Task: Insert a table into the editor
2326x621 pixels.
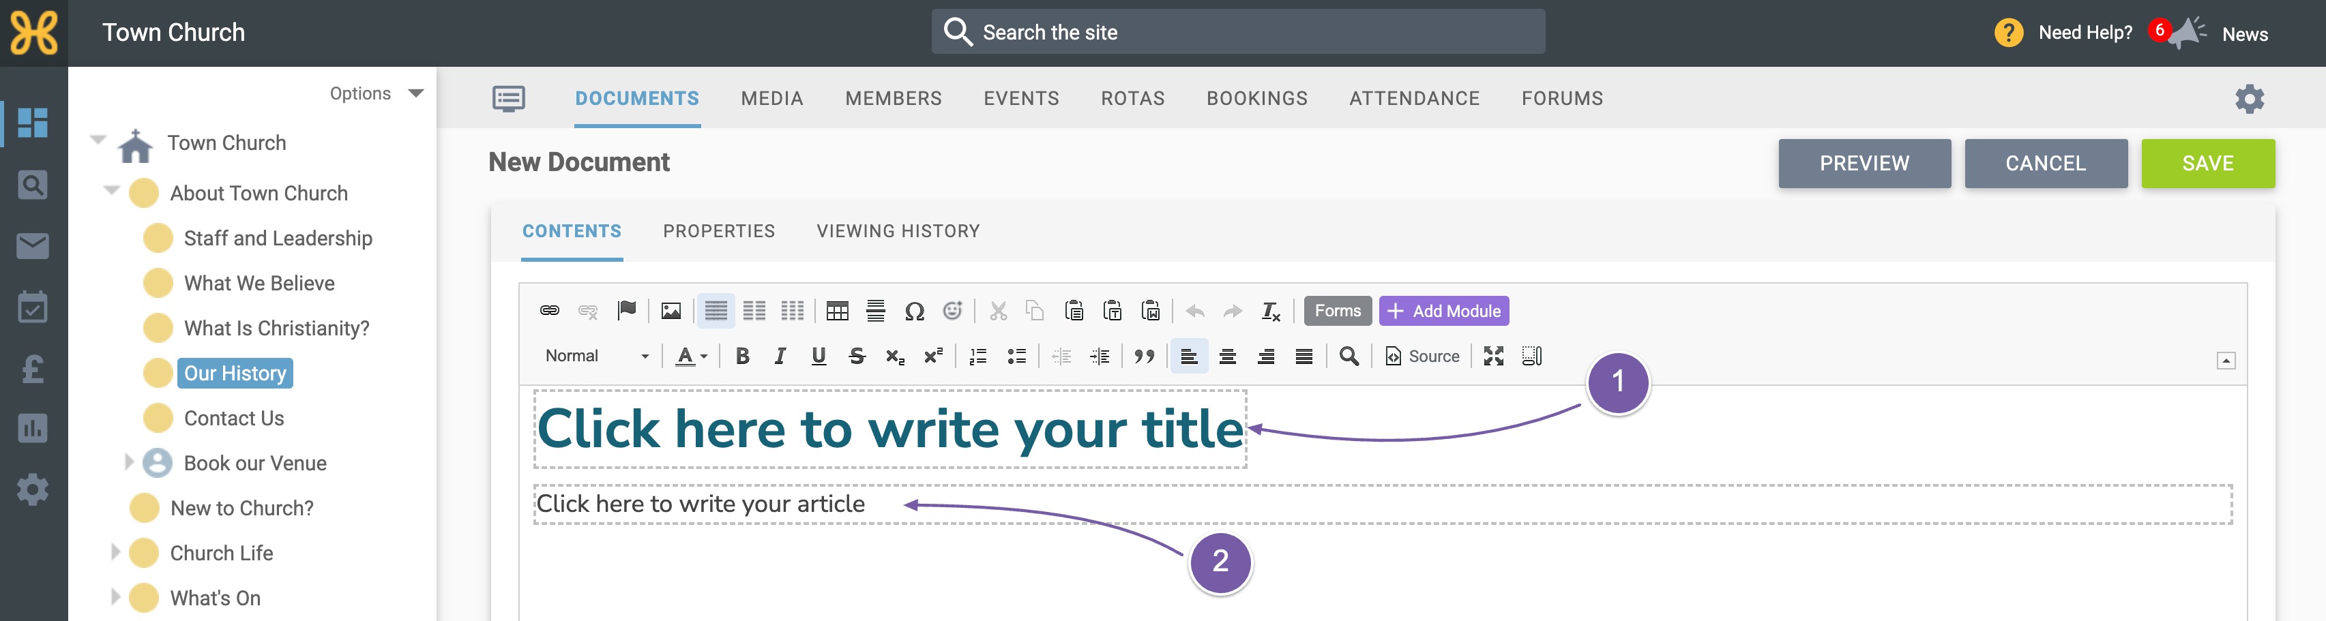Action: 837,311
